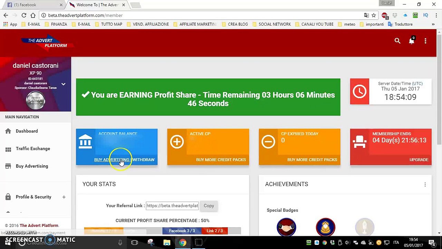This screenshot has height=249, width=442.
Task: Click the Platinum member badge
Action: (36, 101)
